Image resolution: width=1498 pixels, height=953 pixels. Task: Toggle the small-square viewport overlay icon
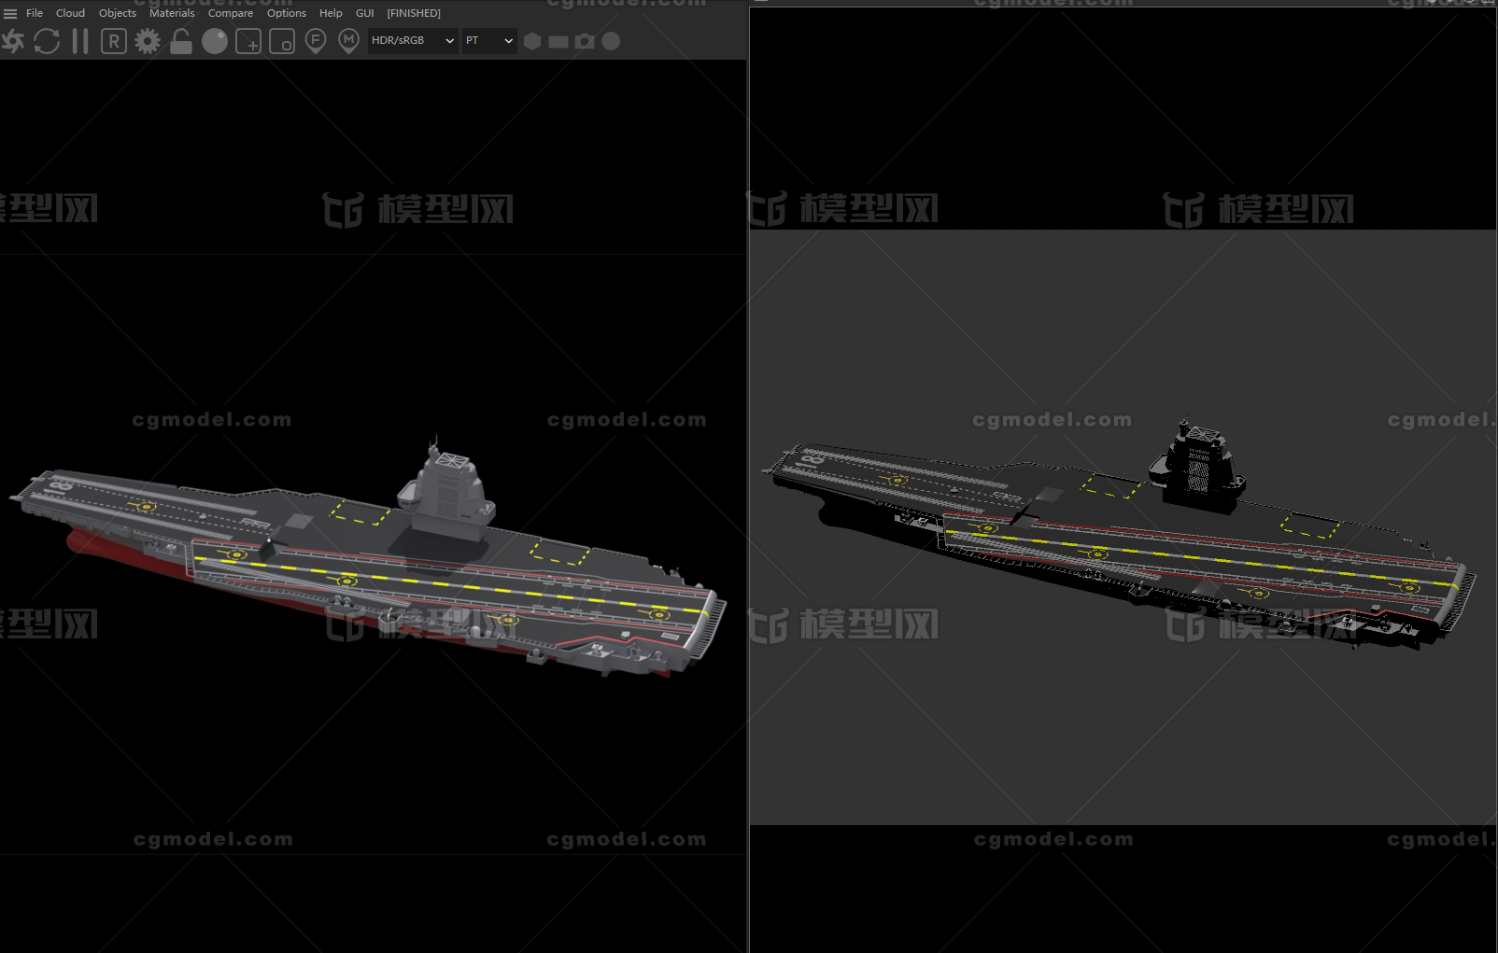click(x=281, y=41)
